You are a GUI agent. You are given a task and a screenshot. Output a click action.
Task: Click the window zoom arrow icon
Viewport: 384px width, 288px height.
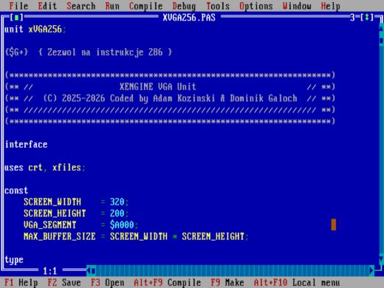(x=367, y=17)
